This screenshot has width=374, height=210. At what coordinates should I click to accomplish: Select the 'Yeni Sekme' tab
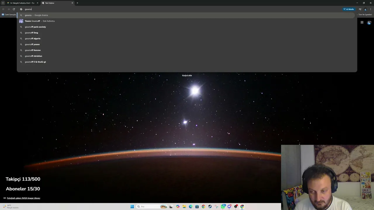click(x=57, y=3)
